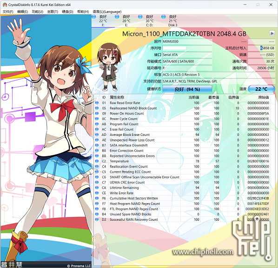Screen dimensions: 278x268
Task: Click status icon for Unexpected Power Loss Count
Action: tap(97, 140)
